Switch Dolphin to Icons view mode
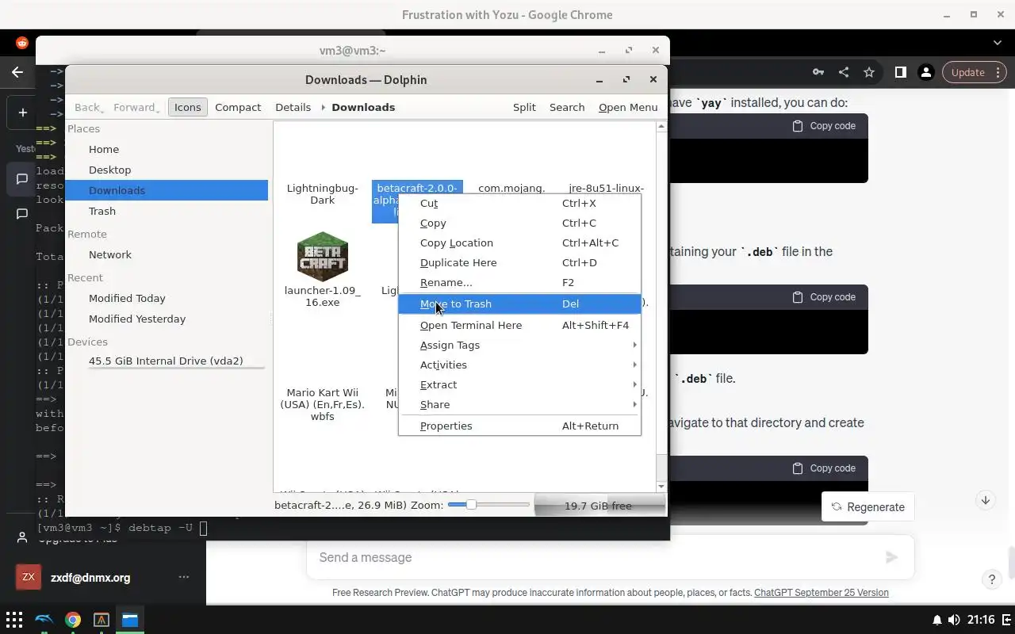 point(187,107)
